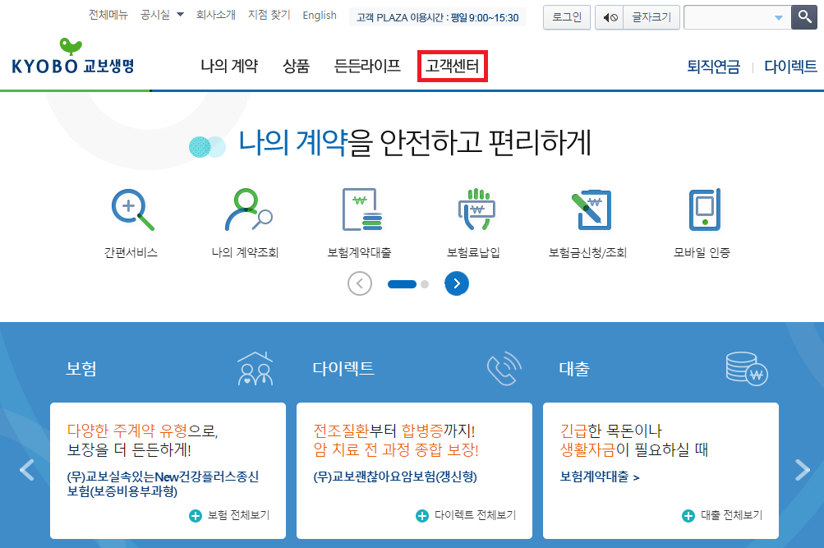Open the 보험료납입 hand icon
Viewport: 824px width, 548px height.
click(x=476, y=210)
